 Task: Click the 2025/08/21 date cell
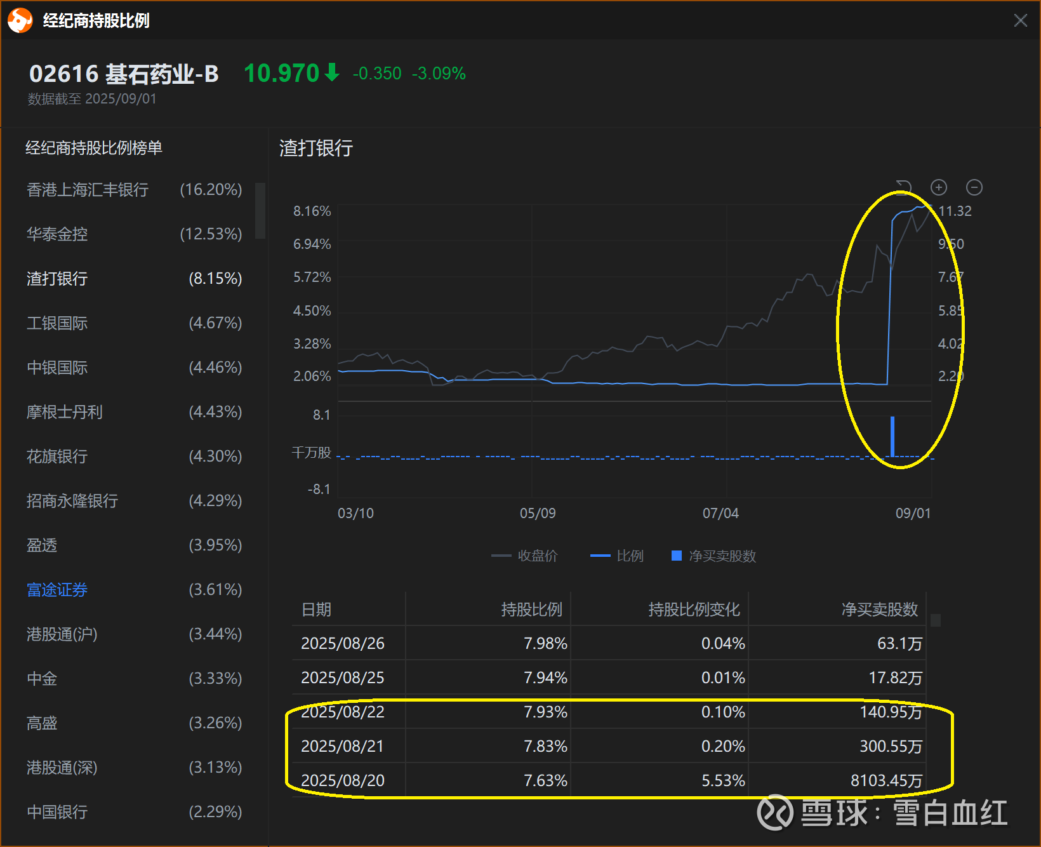click(x=343, y=746)
